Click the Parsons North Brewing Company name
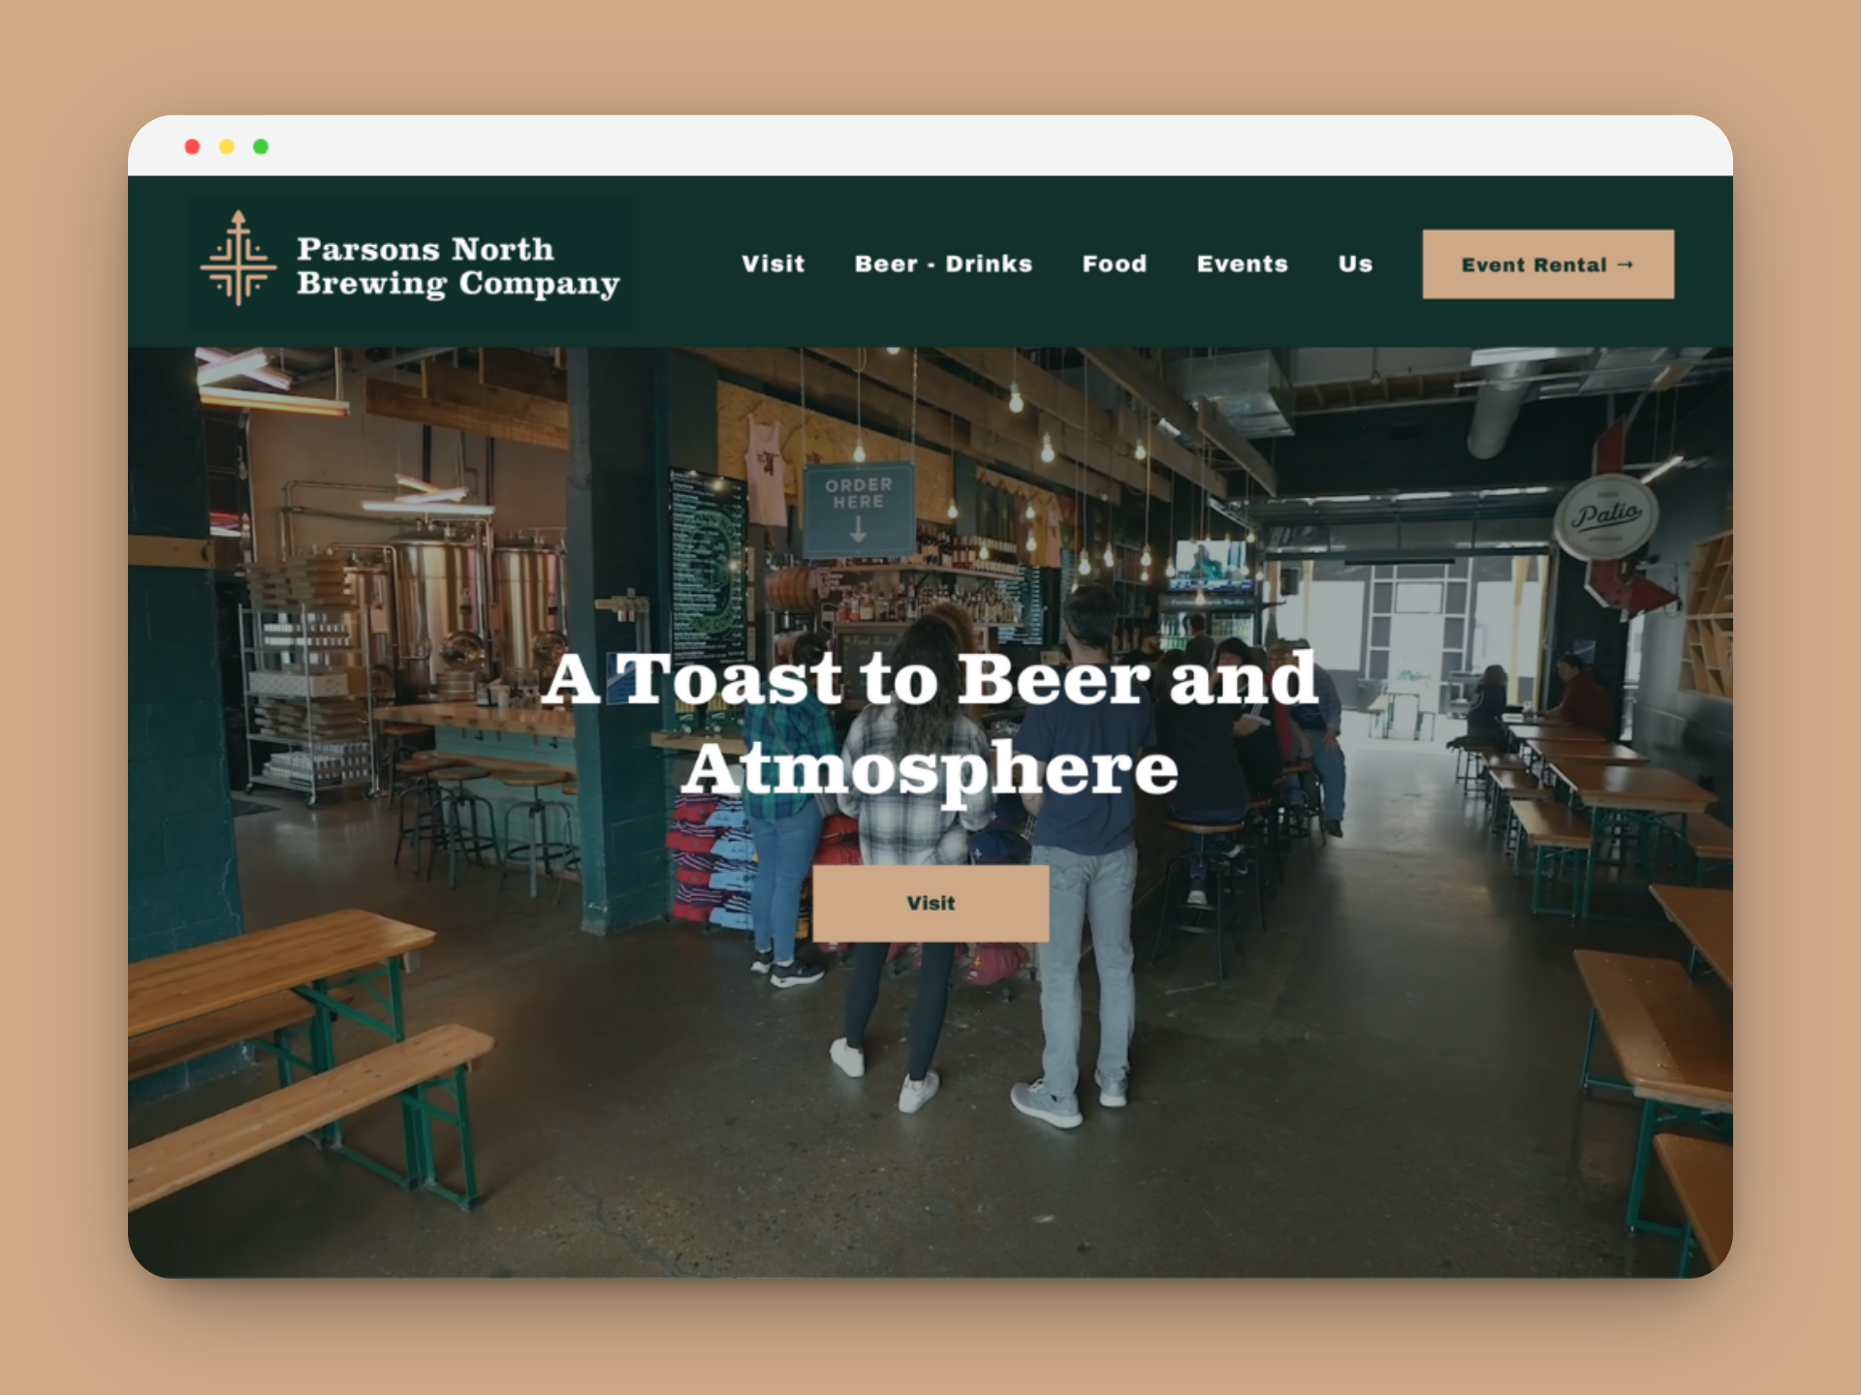This screenshot has width=1861, height=1395. (457, 265)
